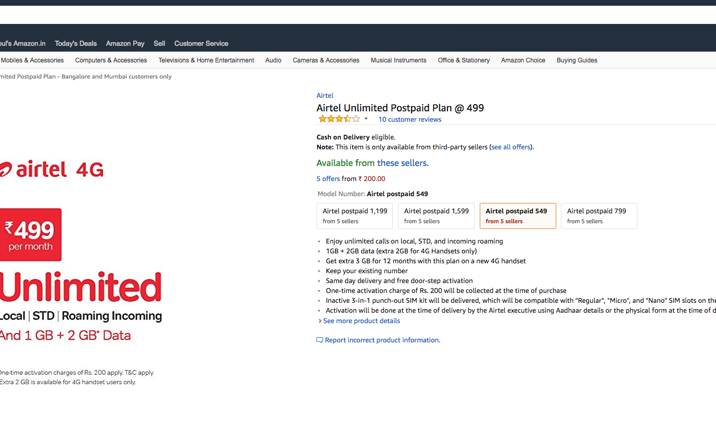The height and width of the screenshot is (447, 716).
Task: Click the Report incorrect information speech bubble icon
Action: coord(319,340)
